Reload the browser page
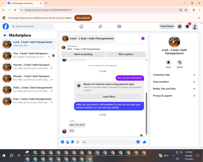Viewport: 203px width, 162px height. tap(15, 10)
